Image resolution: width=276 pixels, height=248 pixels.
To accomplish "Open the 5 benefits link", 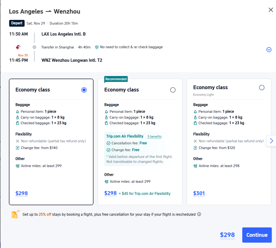I will [x=154, y=137].
